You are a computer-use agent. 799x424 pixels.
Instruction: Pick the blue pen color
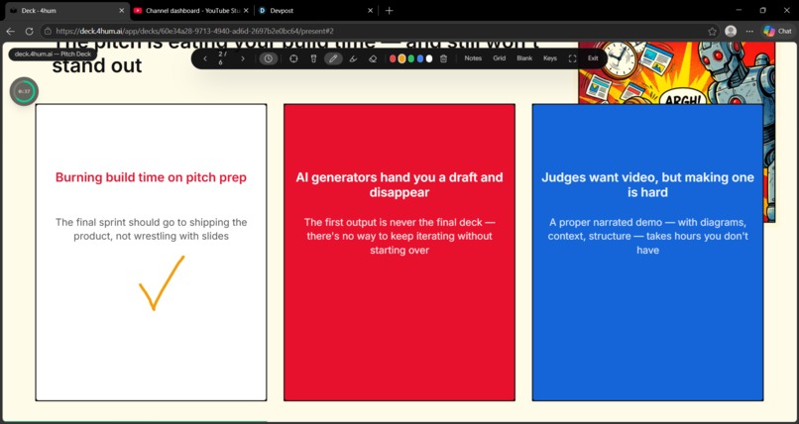420,58
